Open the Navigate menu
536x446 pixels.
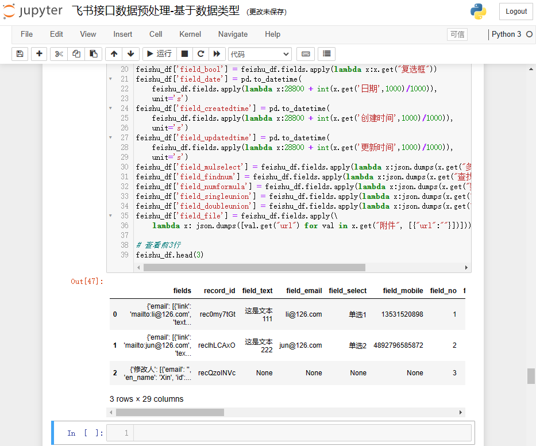click(x=233, y=34)
